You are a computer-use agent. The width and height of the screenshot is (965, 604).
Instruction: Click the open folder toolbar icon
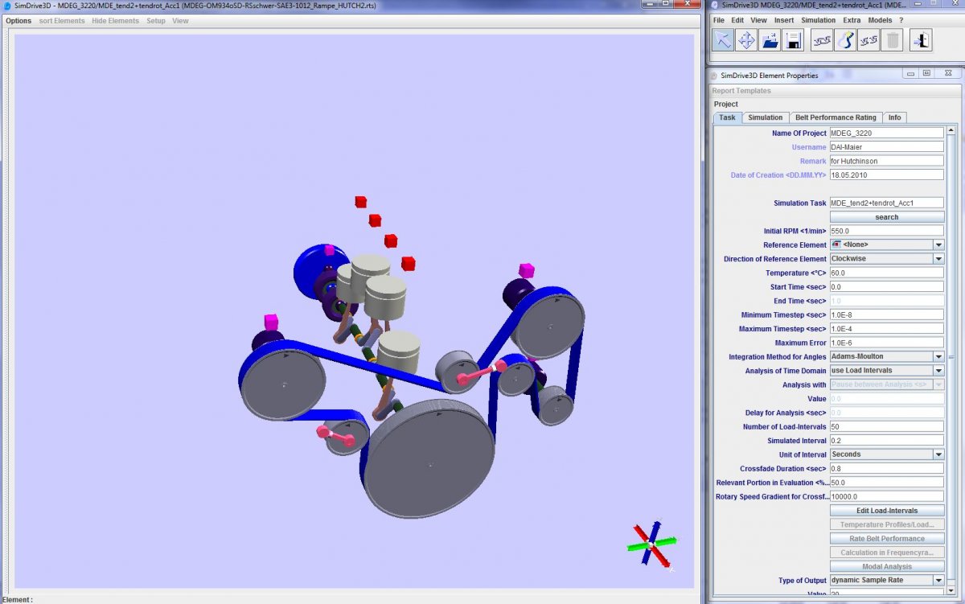tap(770, 40)
